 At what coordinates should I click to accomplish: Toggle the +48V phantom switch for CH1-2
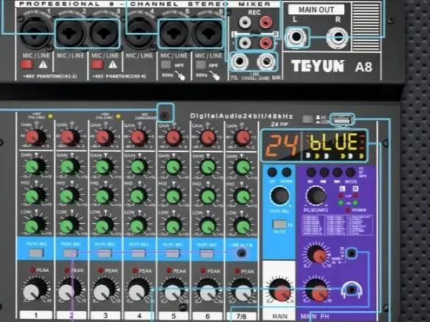(x=27, y=65)
